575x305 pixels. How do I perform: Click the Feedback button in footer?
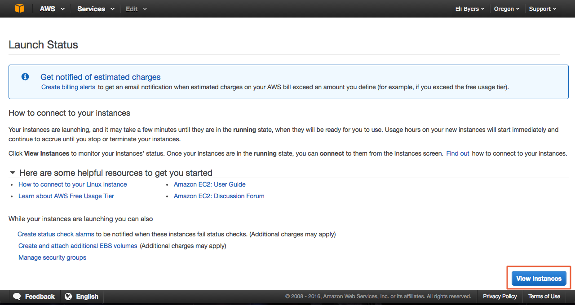(x=35, y=296)
